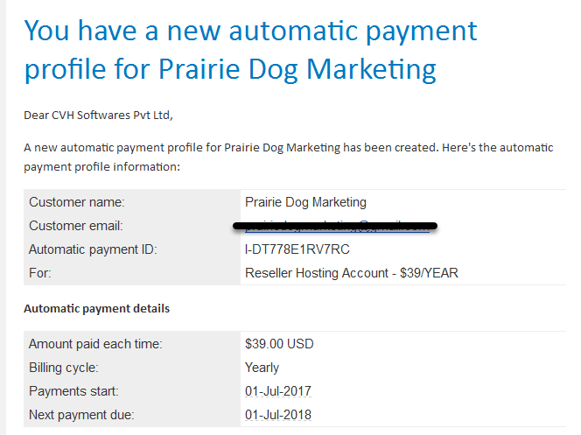Click the Billing cycle label
This screenshot has height=435, width=581.
64,368
